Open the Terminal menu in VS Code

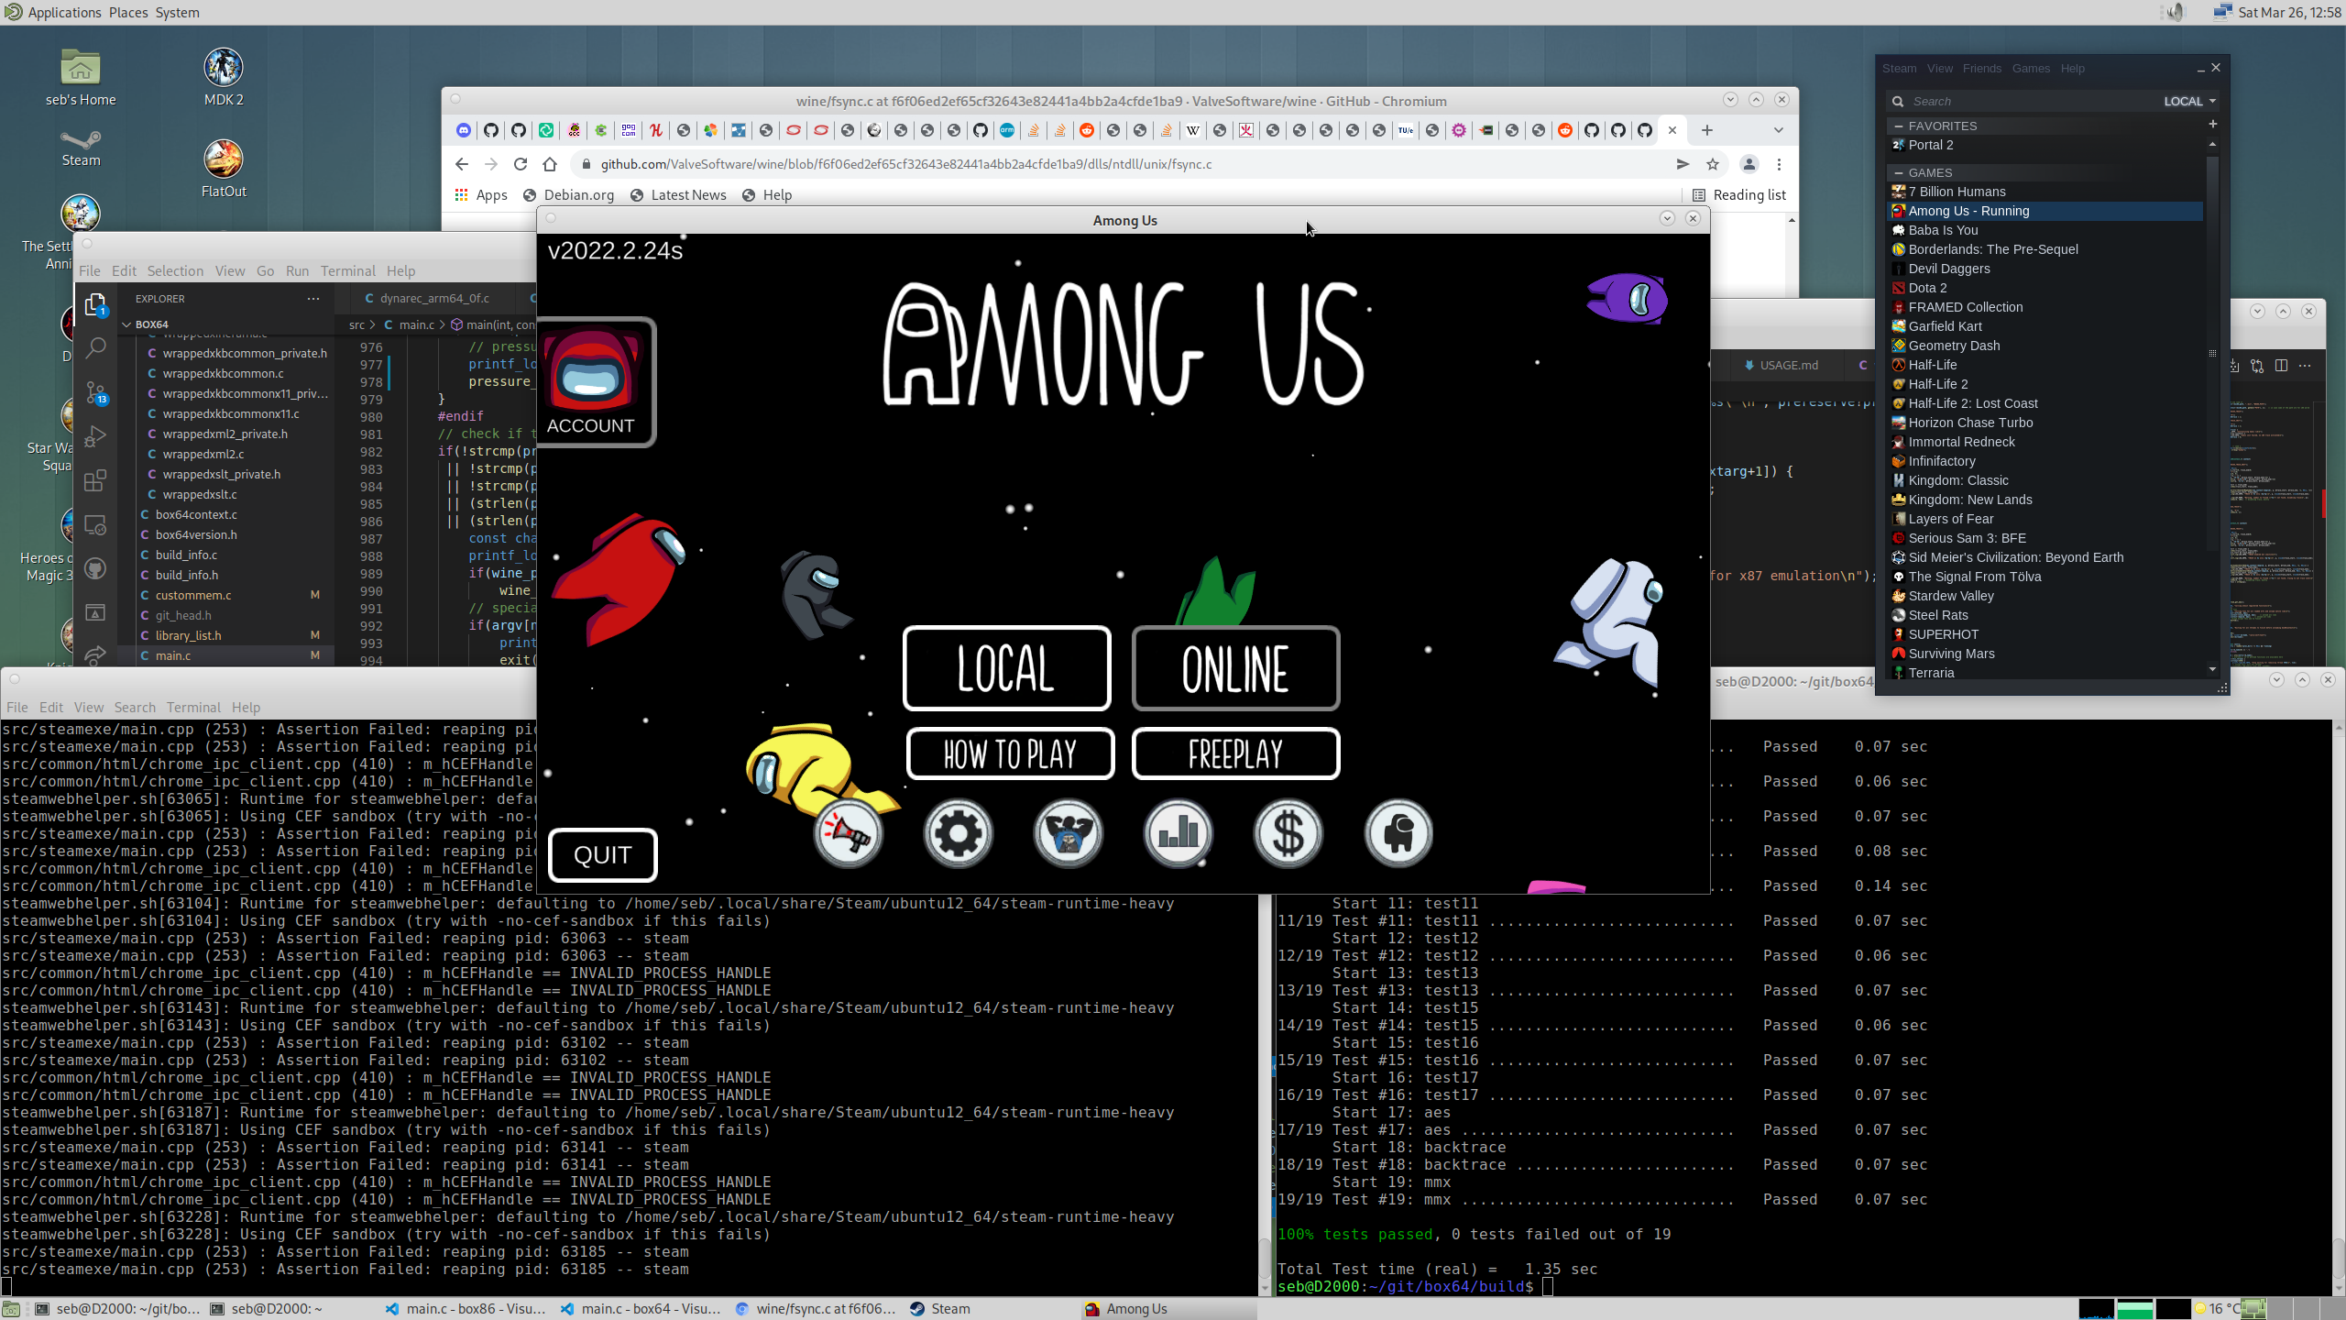tap(347, 270)
